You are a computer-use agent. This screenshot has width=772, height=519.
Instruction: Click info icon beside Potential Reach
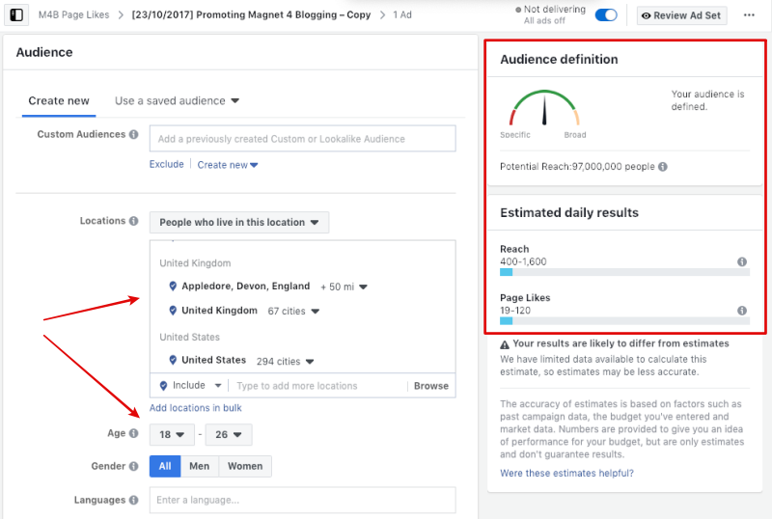point(663,167)
